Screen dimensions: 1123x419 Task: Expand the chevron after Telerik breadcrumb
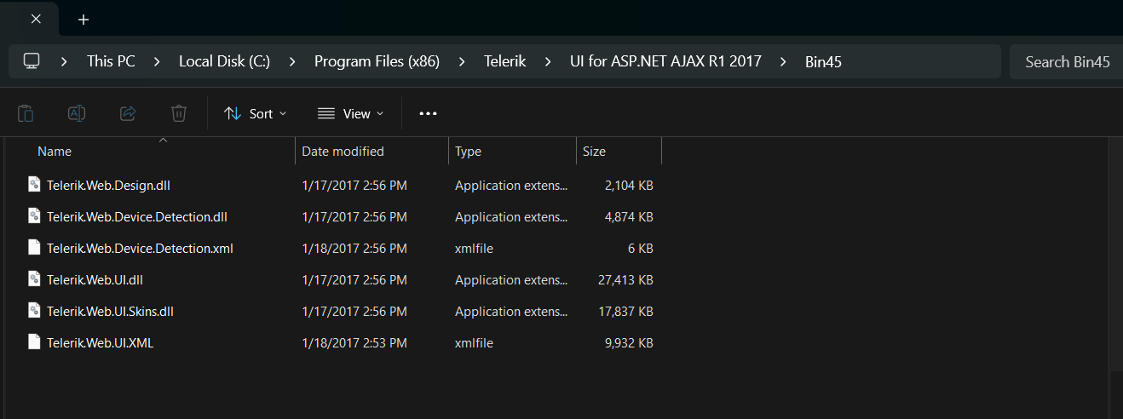[548, 61]
